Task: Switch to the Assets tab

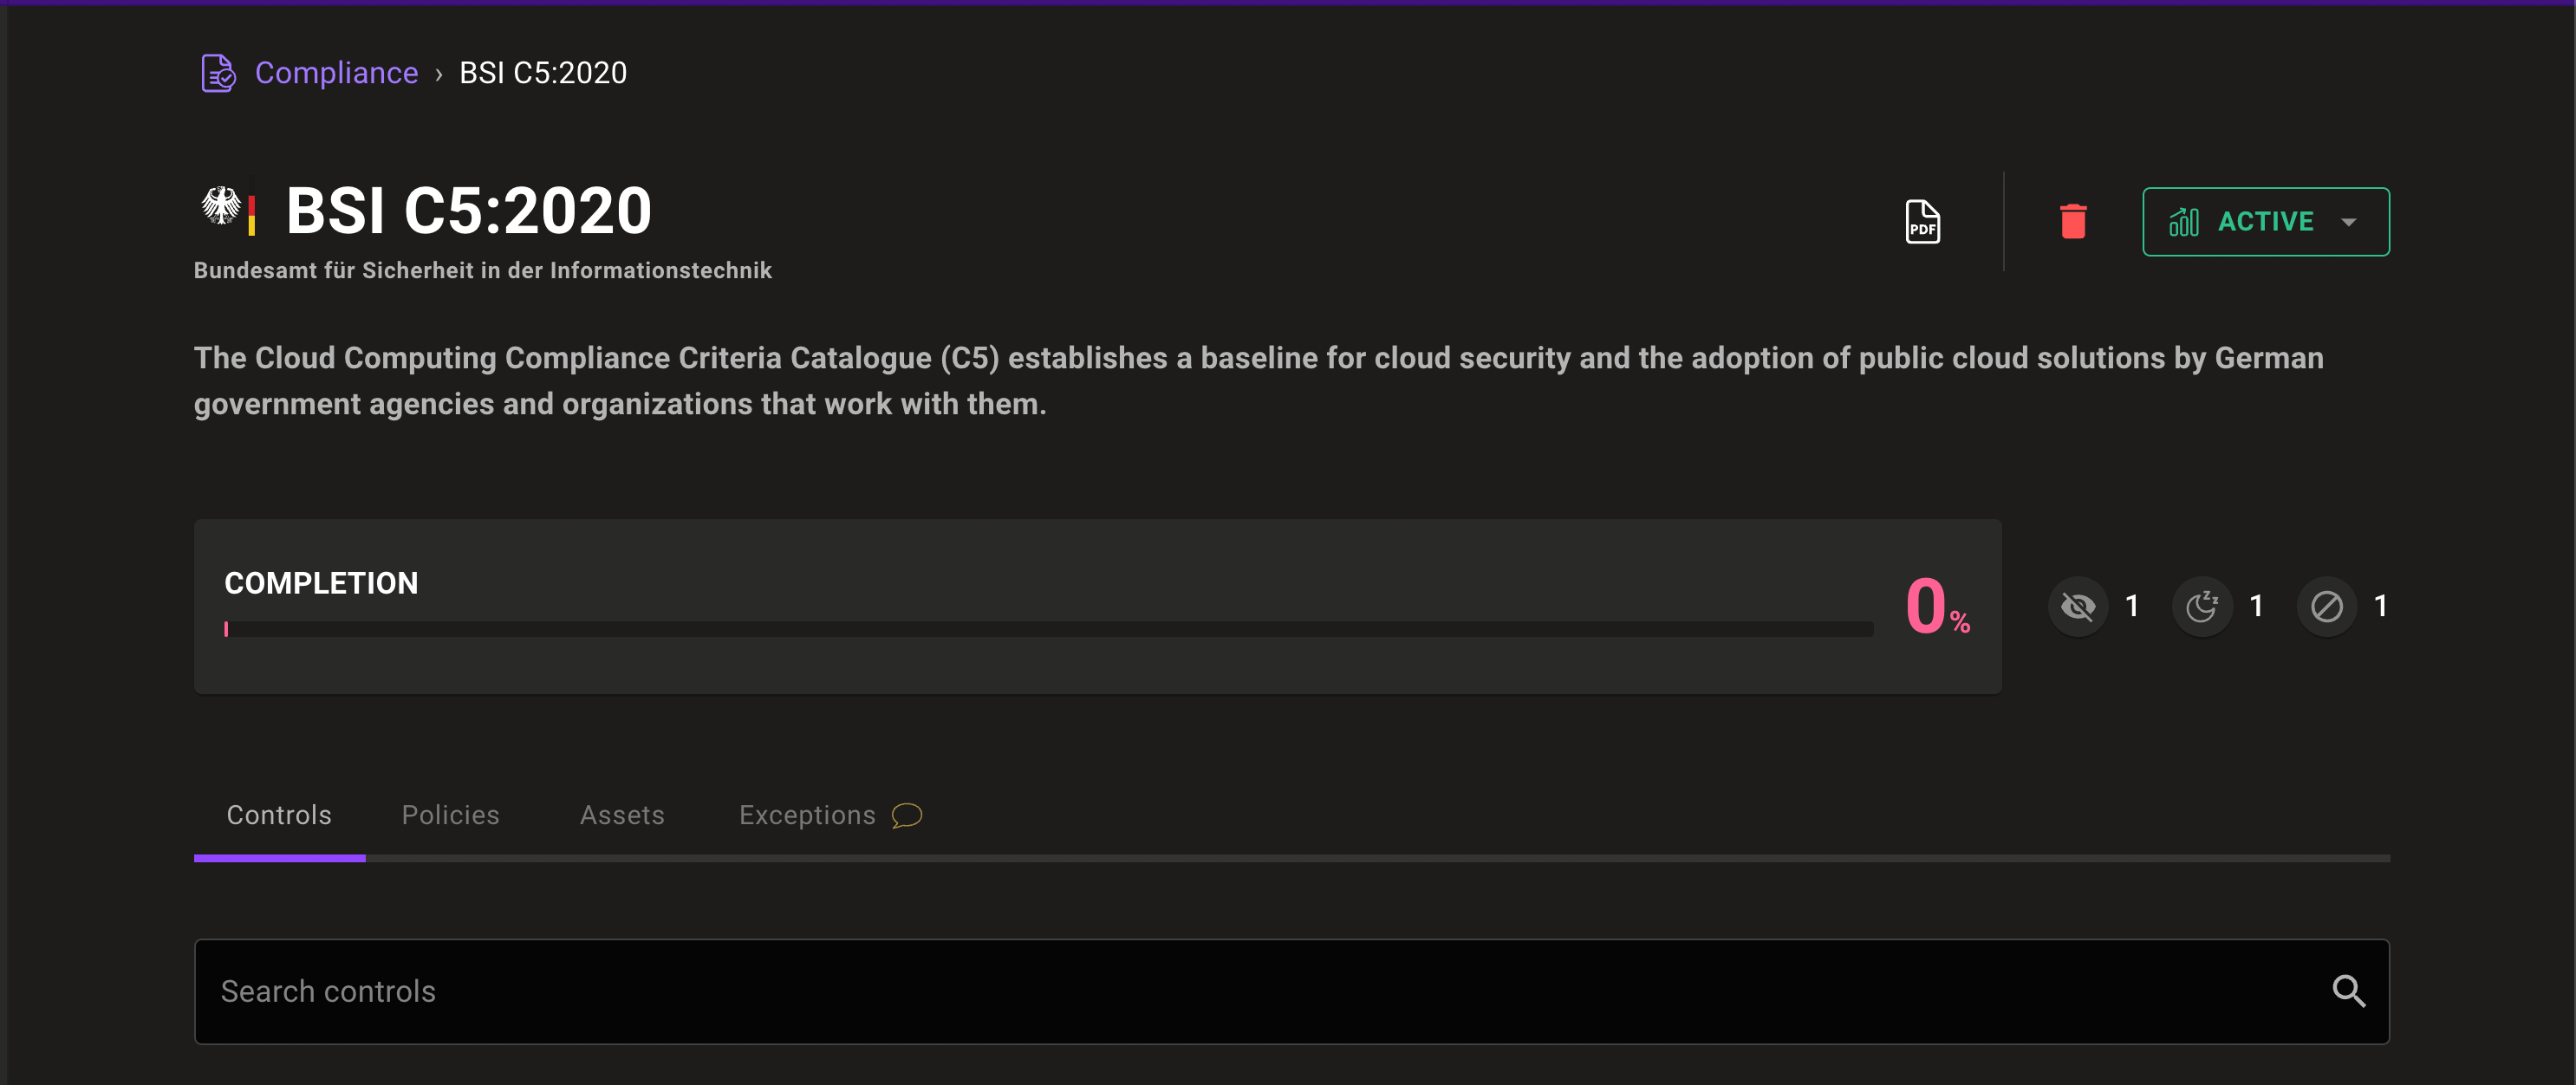Action: (x=622, y=815)
